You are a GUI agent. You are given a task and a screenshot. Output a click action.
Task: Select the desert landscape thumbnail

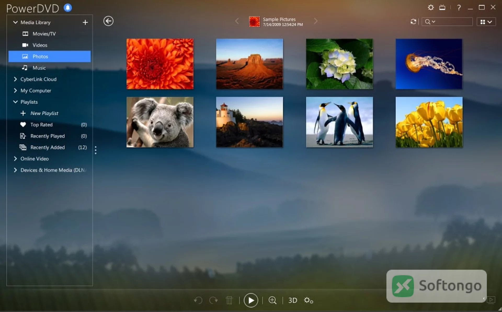coord(249,64)
